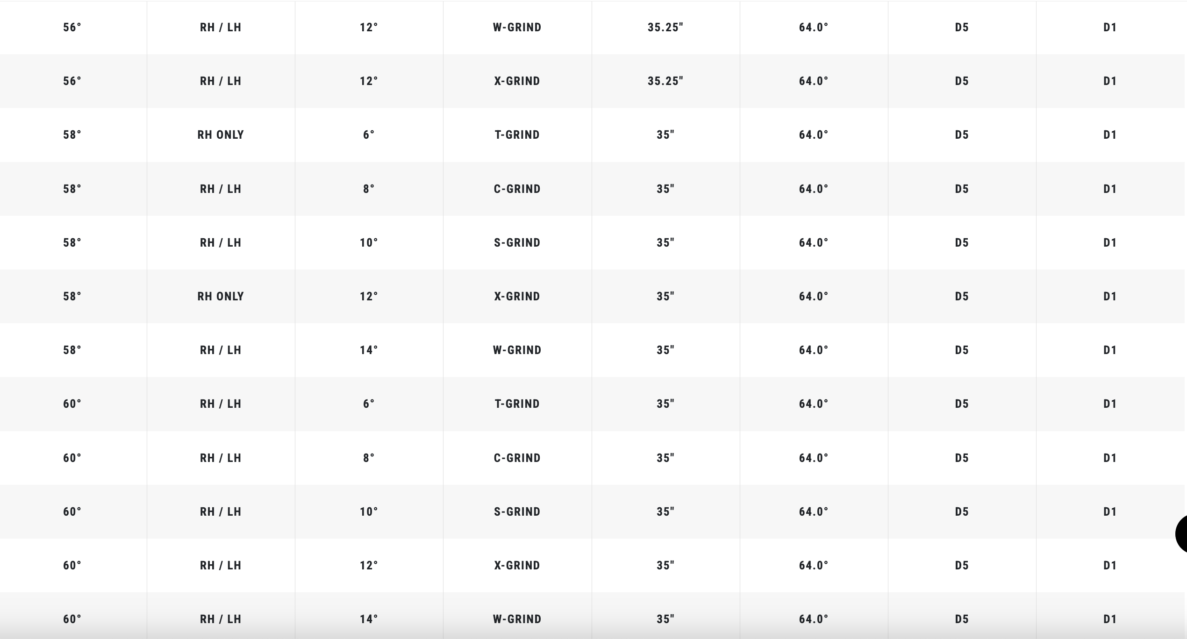Select the 6° bounce in the 58° row
The height and width of the screenshot is (639, 1187).
(369, 135)
